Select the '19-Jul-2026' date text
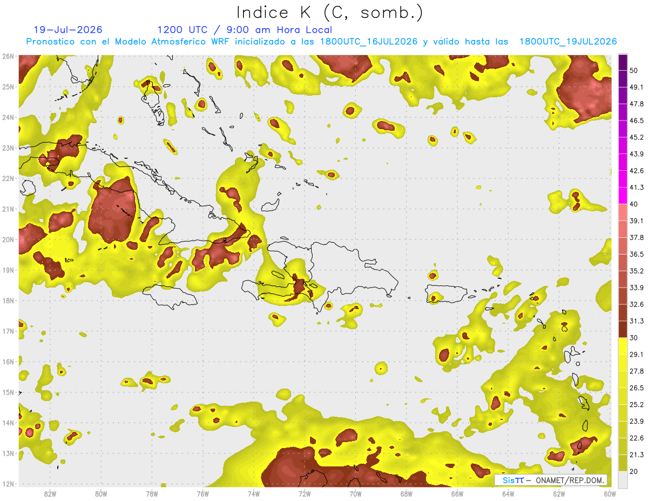The height and width of the screenshot is (501, 648). (x=68, y=30)
